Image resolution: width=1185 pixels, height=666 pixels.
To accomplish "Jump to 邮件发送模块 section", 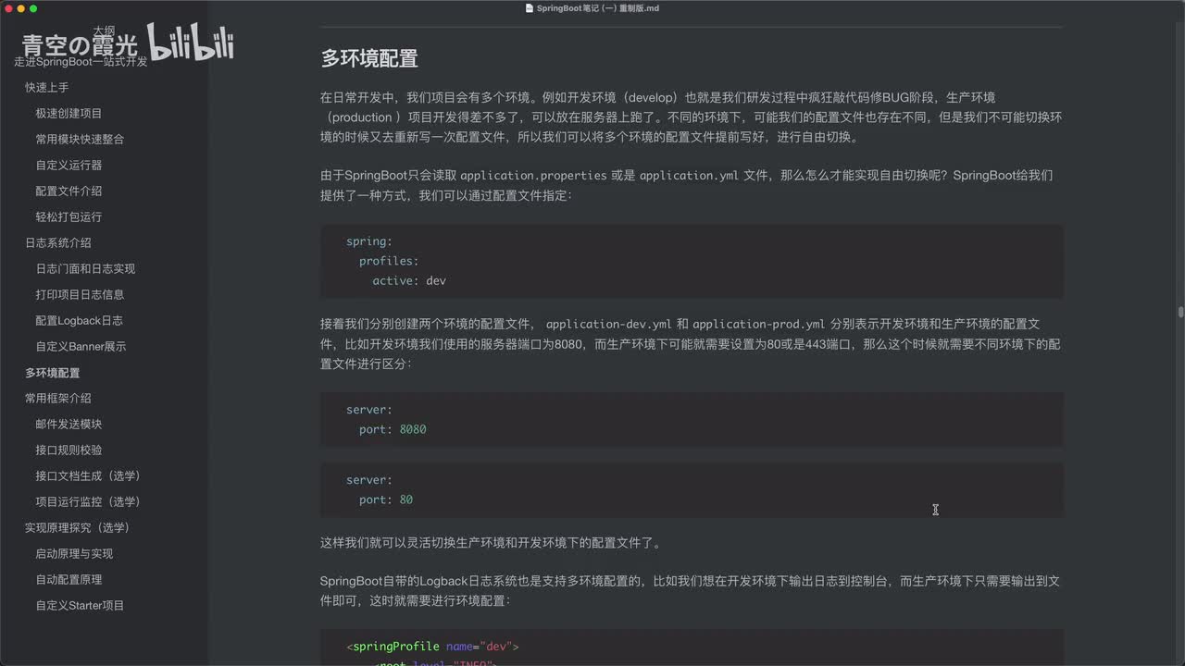I will [x=69, y=424].
